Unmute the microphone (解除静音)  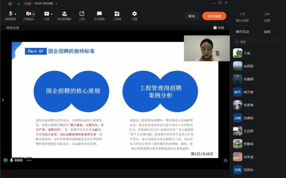11,14
